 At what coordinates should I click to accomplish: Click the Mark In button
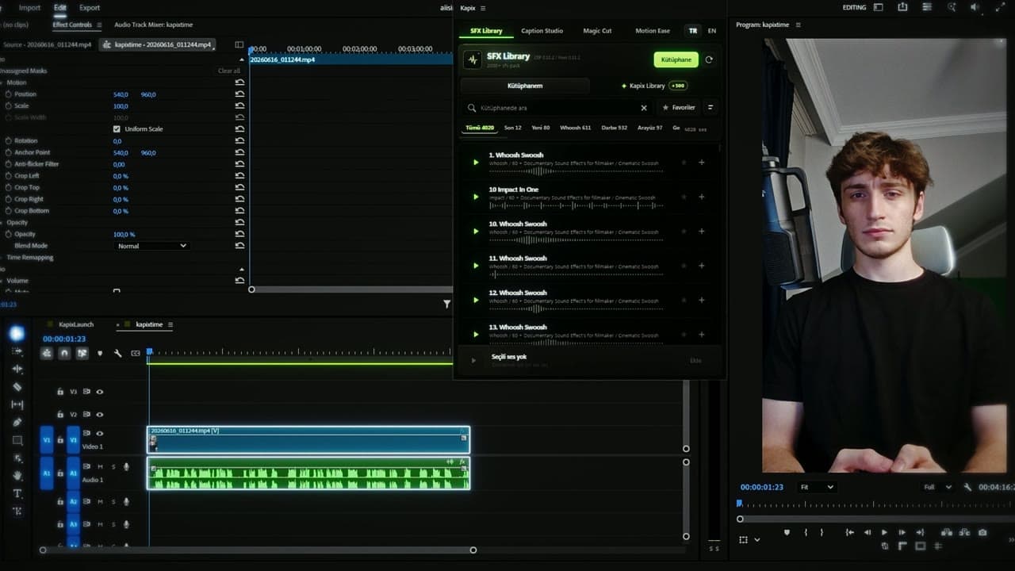click(x=806, y=532)
